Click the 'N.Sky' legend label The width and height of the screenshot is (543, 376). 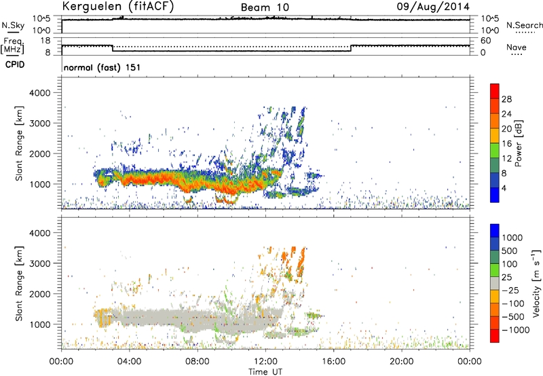click(13, 25)
